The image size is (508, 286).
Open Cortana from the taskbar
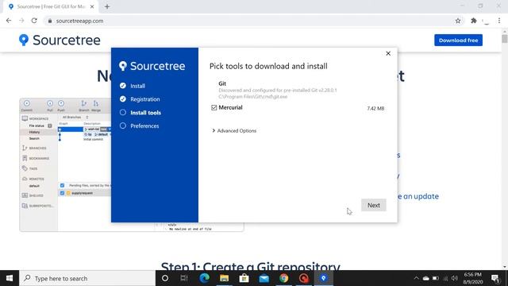coord(165,278)
